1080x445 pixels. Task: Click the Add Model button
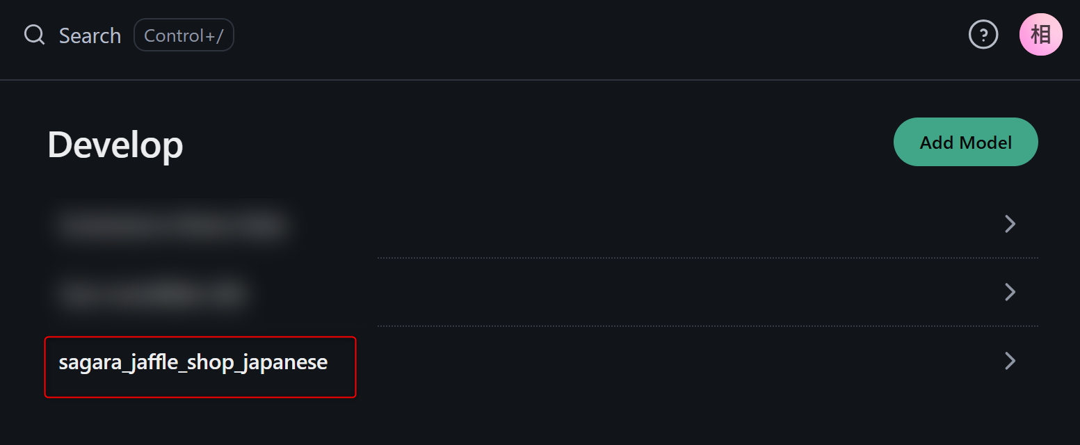point(965,143)
